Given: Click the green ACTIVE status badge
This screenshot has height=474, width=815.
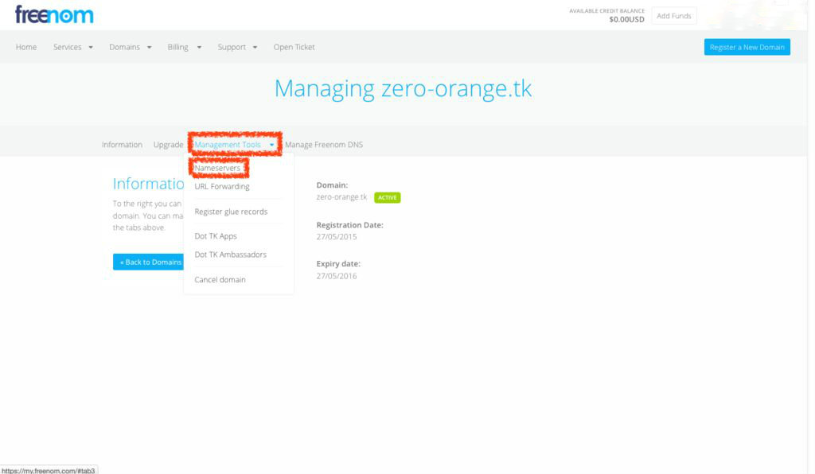Looking at the screenshot, I should [388, 197].
